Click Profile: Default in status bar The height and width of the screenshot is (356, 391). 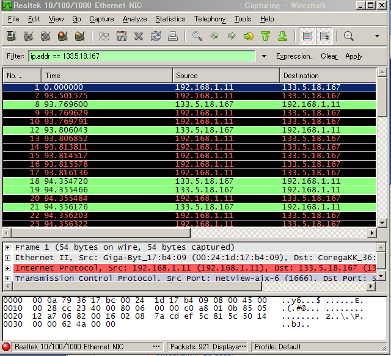coord(278,347)
